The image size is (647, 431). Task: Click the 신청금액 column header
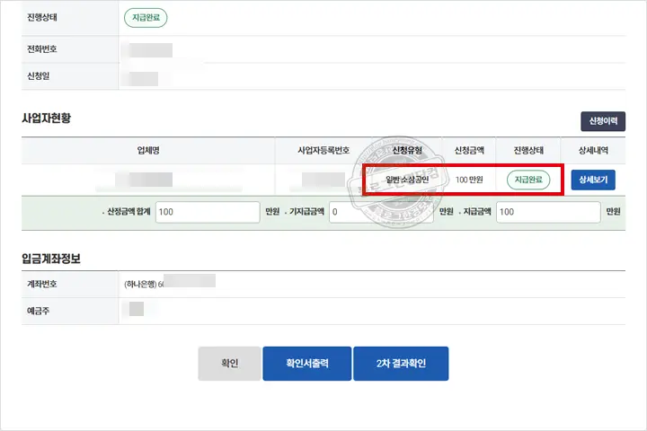tap(469, 151)
